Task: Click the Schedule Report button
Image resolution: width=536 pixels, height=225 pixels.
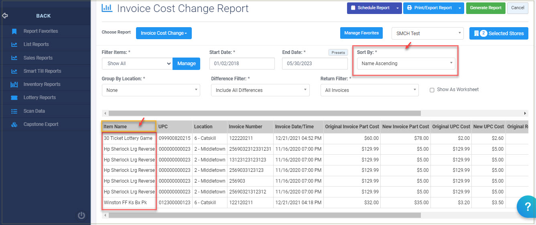Action: point(370,8)
